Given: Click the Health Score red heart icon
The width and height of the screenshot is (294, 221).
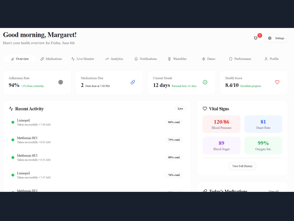Looking at the screenshot, I should tap(277, 82).
